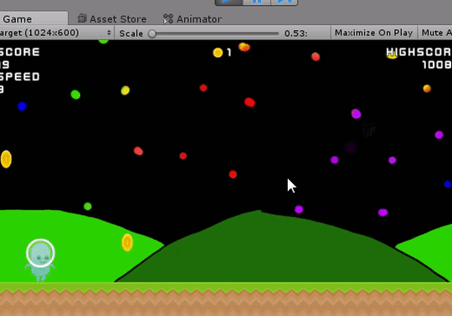The image size is (452, 316).
Task: Click the coin count number 1
Action: (229, 53)
